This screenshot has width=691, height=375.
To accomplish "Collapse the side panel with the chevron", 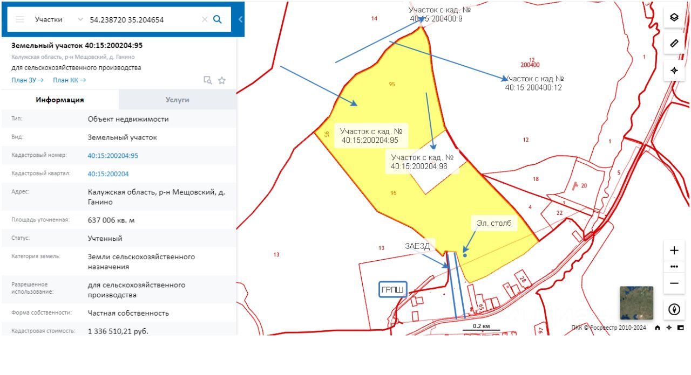I will [x=240, y=19].
